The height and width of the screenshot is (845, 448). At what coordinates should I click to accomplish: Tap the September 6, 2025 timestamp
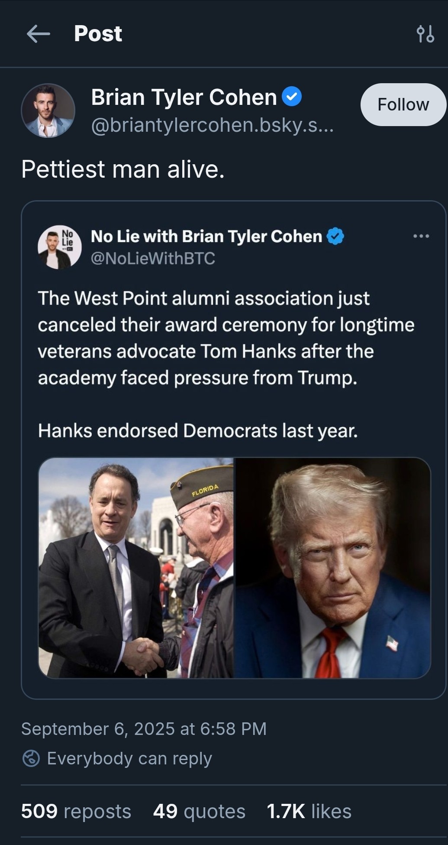pos(144,729)
